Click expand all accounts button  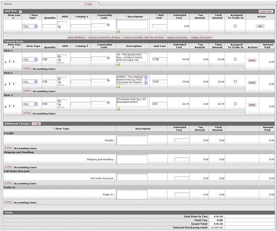(x=177, y=37)
